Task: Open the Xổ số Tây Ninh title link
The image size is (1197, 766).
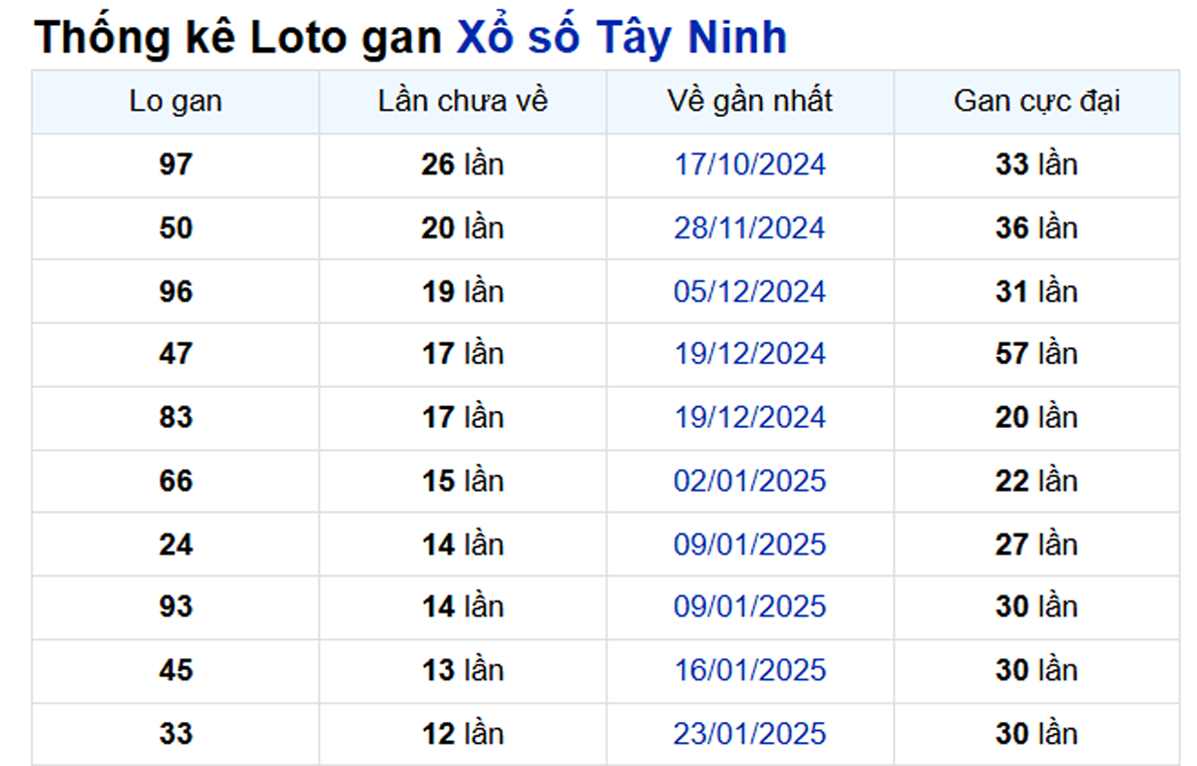Action: tap(622, 38)
